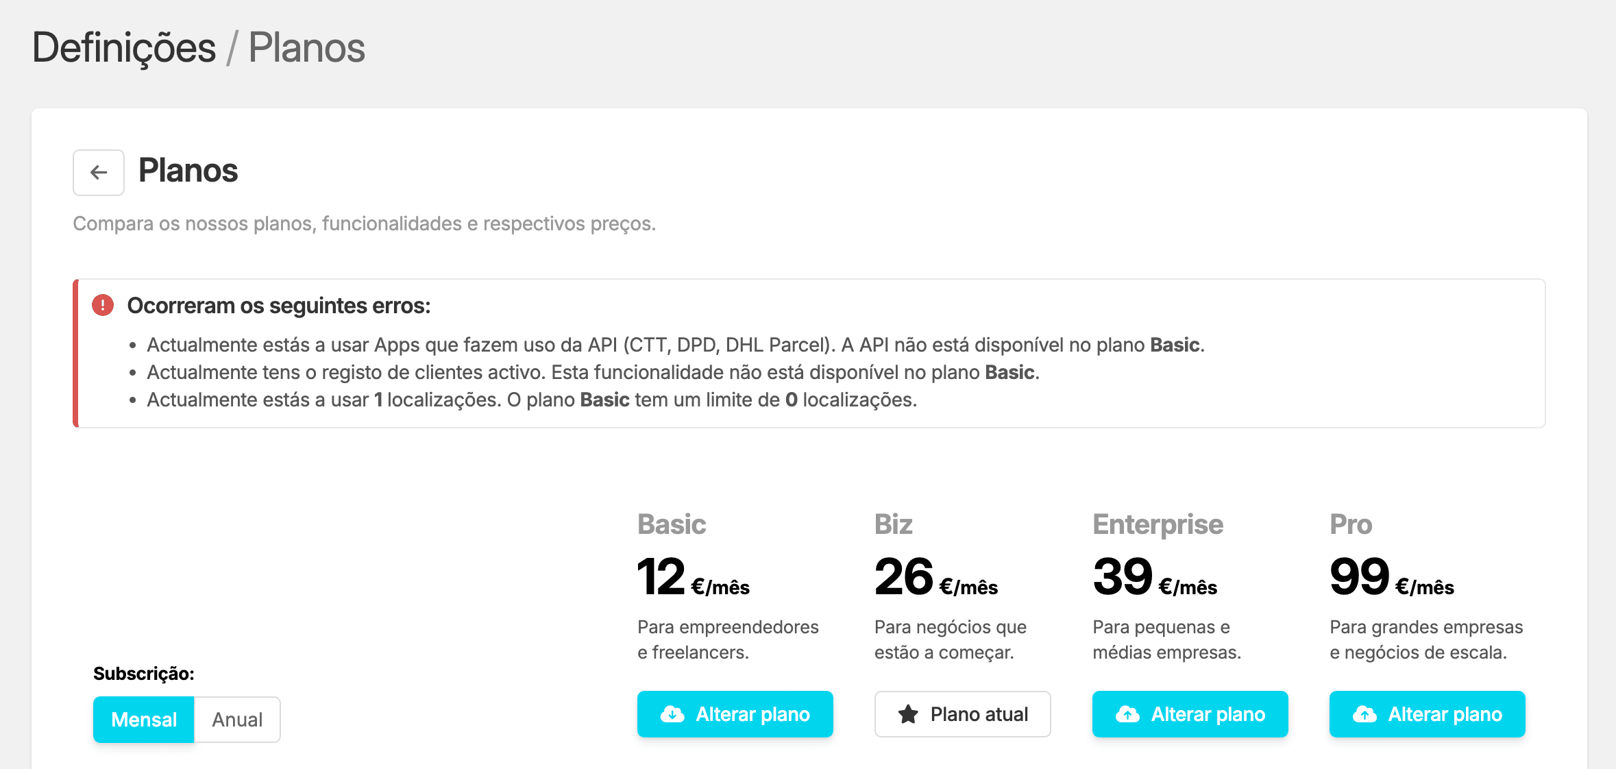The width and height of the screenshot is (1616, 769).
Task: Click the Basic plan title
Action: pos(672,524)
